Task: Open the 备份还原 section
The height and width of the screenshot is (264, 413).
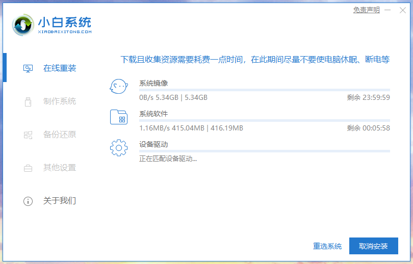Action: click(x=60, y=135)
